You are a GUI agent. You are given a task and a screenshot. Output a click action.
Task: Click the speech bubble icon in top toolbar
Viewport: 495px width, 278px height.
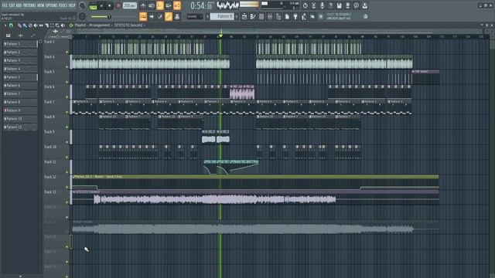(x=356, y=5)
